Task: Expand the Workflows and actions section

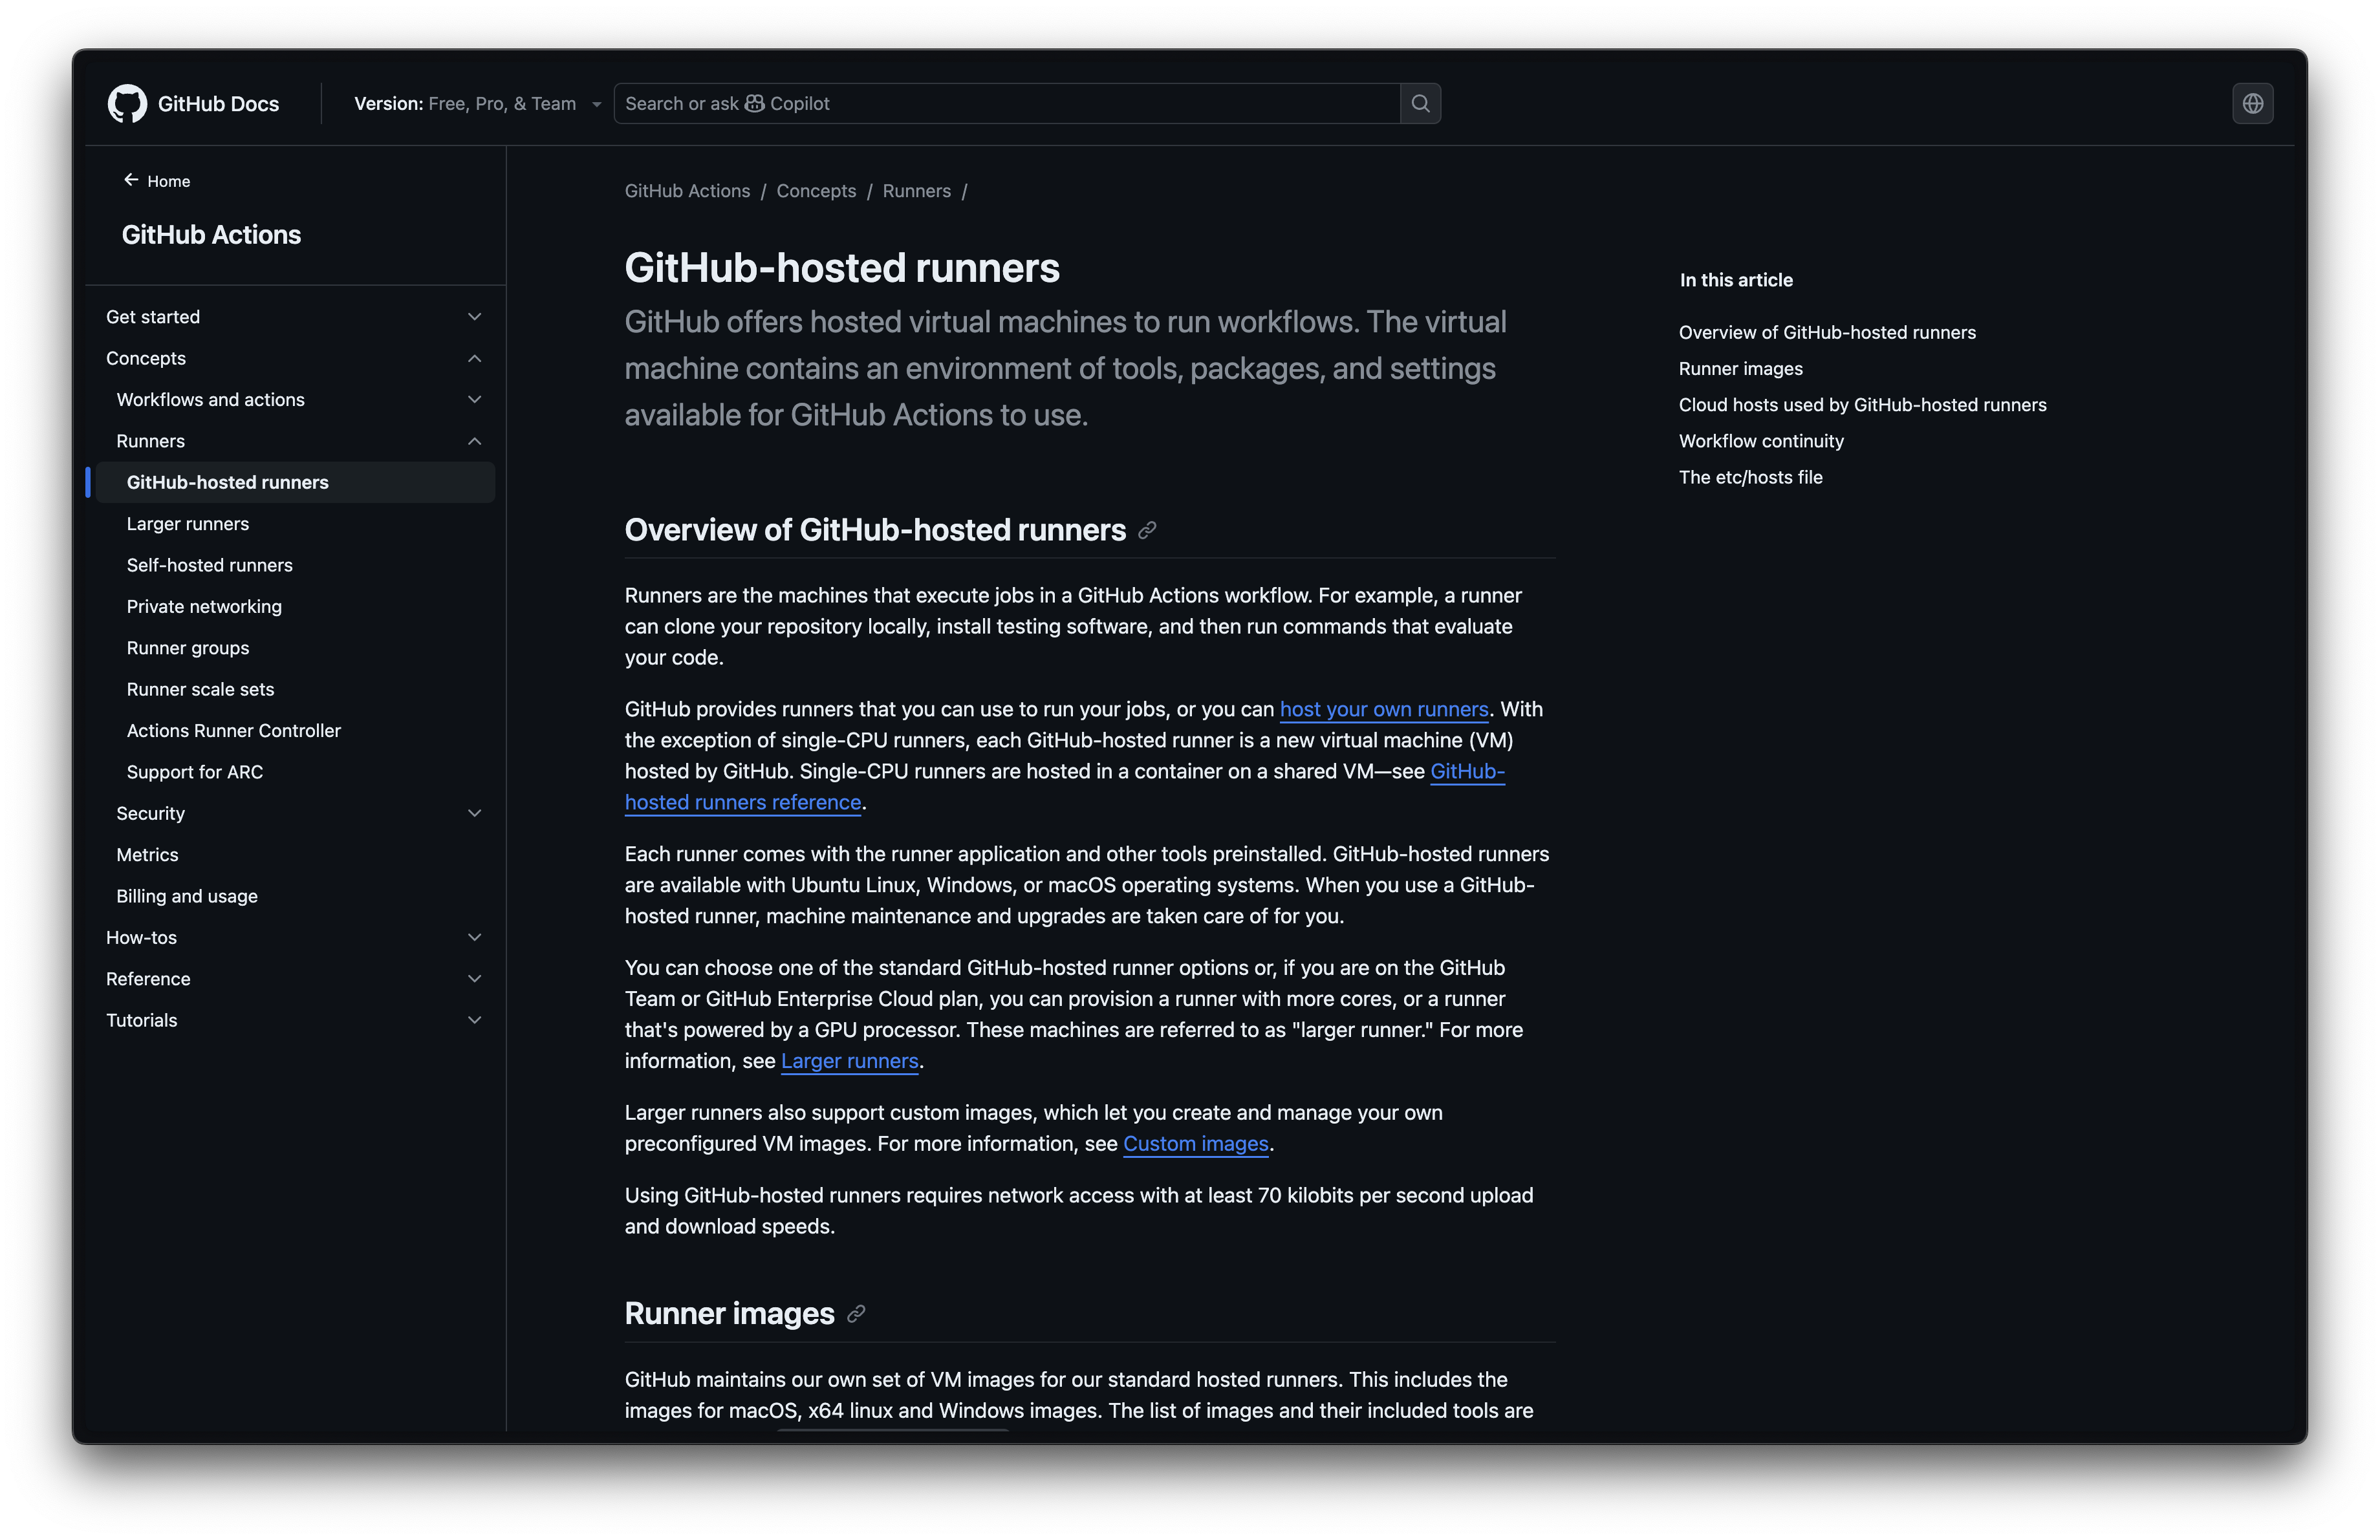Action: pos(475,400)
